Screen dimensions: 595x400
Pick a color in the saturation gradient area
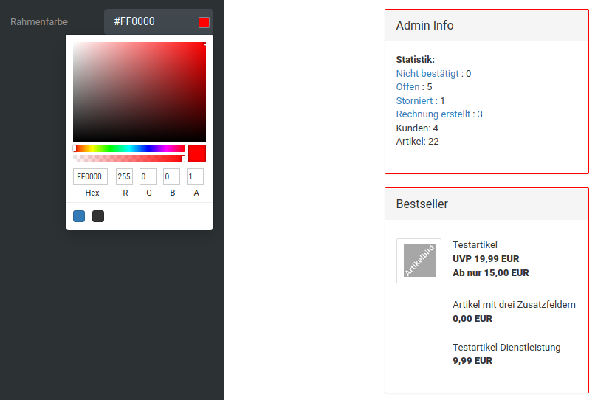pos(139,92)
